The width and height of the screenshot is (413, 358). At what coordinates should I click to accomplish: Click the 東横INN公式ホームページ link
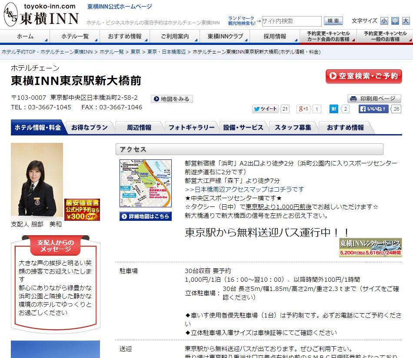point(120,7)
